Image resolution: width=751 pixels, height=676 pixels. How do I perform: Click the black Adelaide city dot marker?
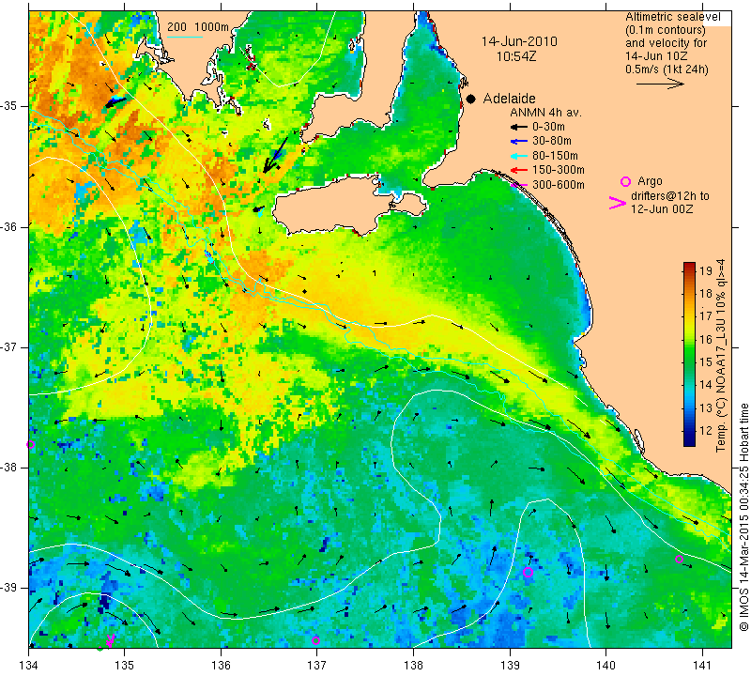471,99
